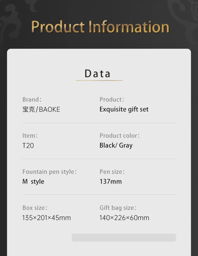Click the gold underline beneath Data
This screenshot has width=198, height=256.
point(99,80)
